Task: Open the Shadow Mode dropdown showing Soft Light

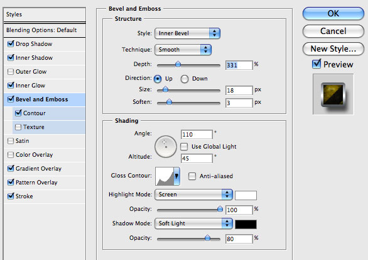Action: click(193, 223)
